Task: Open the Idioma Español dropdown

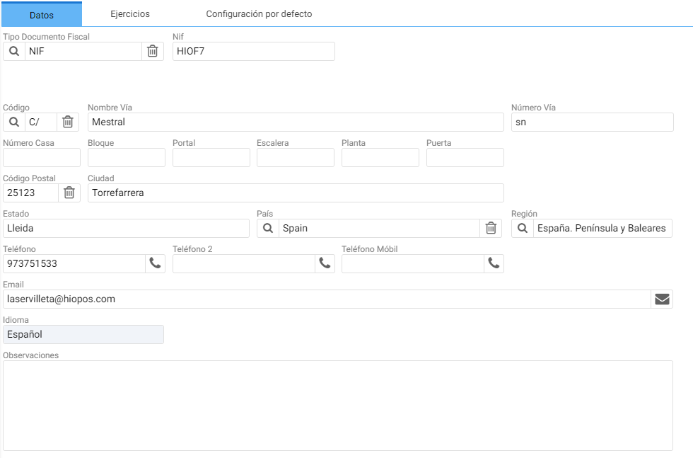Action: 83,335
